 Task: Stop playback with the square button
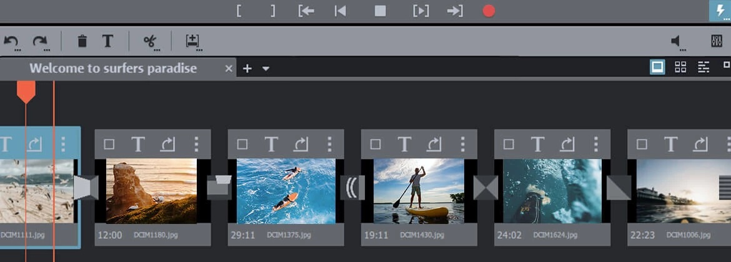(380, 11)
